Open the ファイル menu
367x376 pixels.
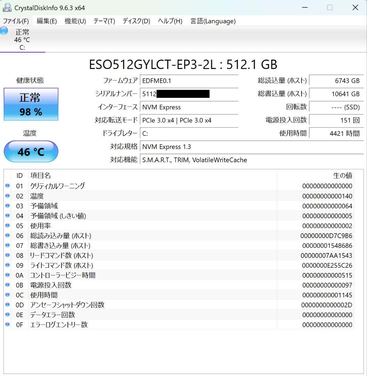pos(15,21)
